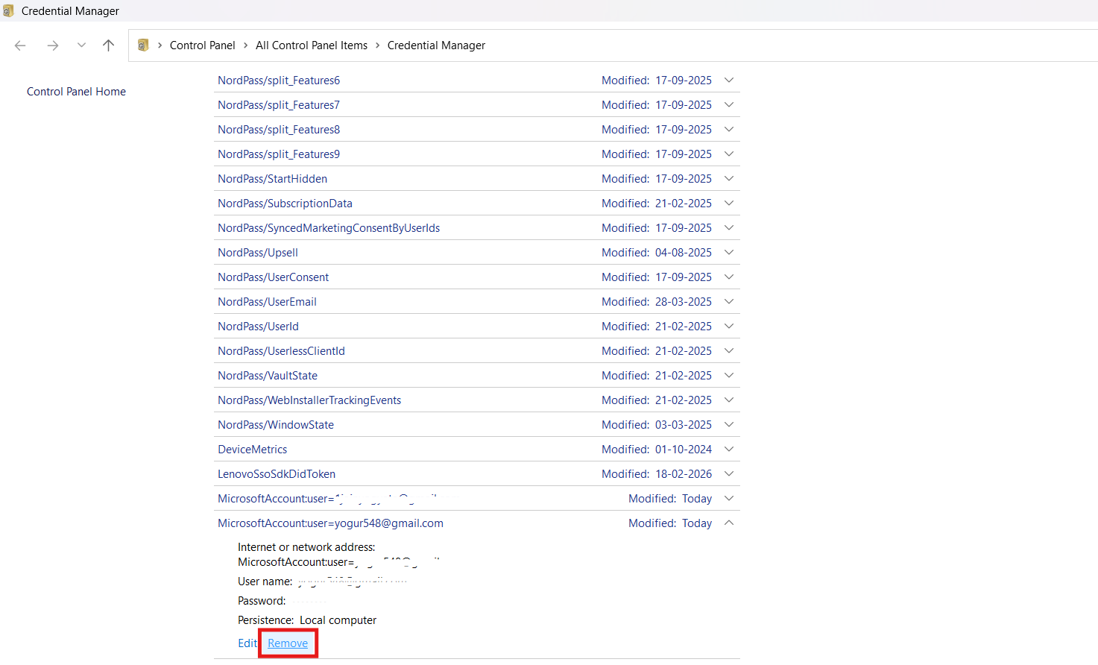Collapse the yogur548@gmail.com credential entry
Screen dimensions: 1098x665
(729, 523)
